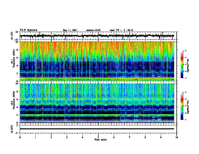
Task: Click the "4" minute tick label
Action: pyautogui.click(x=82, y=137)
